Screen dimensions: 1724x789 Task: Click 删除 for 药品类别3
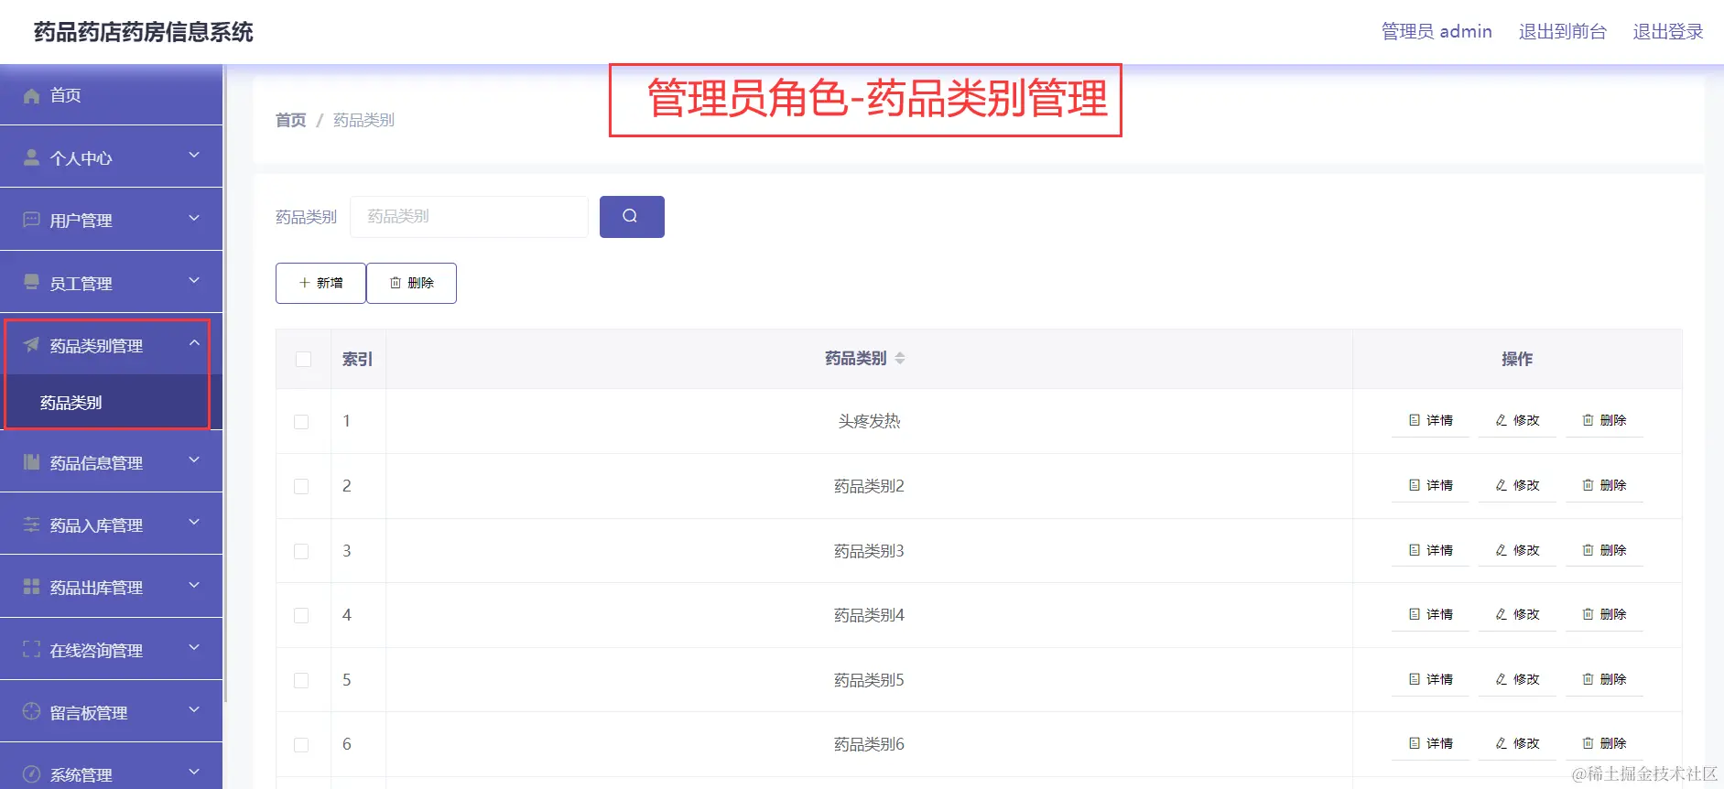1604,550
